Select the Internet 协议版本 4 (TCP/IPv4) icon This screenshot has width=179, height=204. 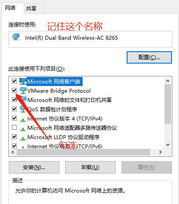pos(23,120)
